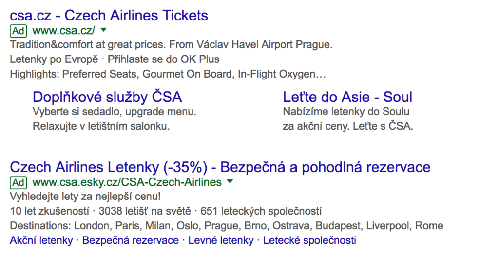
Task: Click the Vyberte si sedadlo, upgrade menu description
Action: (x=115, y=112)
